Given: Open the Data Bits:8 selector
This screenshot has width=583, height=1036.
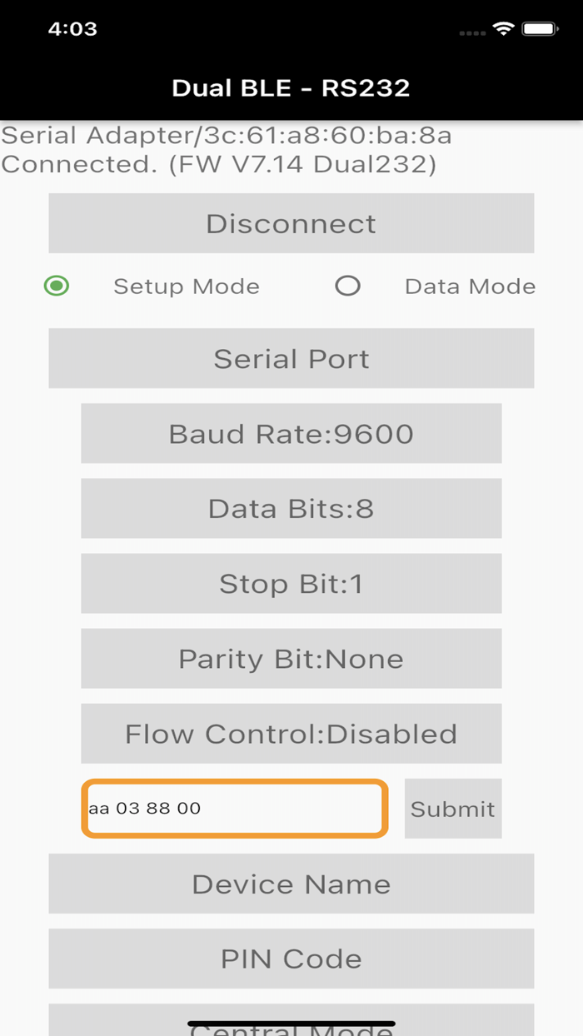Looking at the screenshot, I should tap(291, 508).
